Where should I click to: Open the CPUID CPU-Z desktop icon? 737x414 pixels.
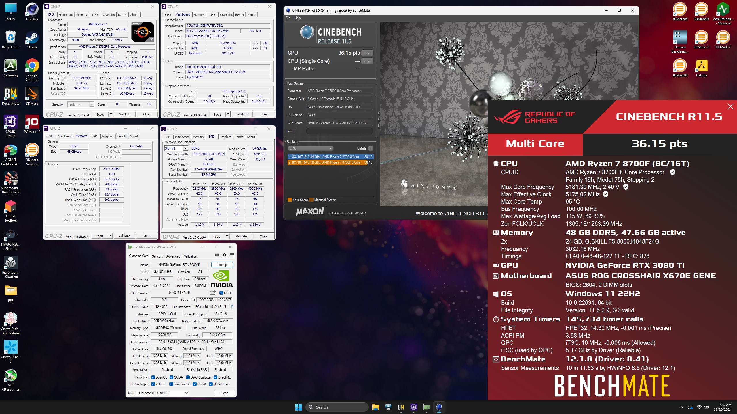(11, 126)
